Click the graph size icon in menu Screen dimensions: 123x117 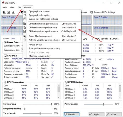(x=25, y=11)
